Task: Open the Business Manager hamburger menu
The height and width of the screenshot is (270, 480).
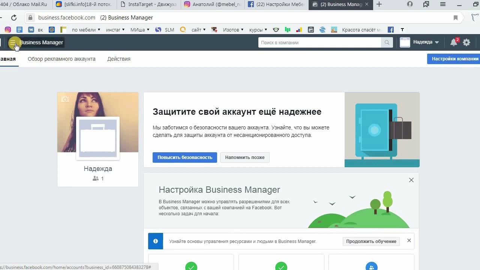Action: pos(13,43)
